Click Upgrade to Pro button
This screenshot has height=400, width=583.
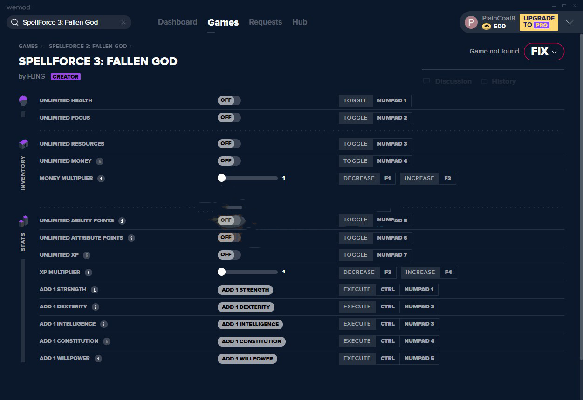point(539,22)
